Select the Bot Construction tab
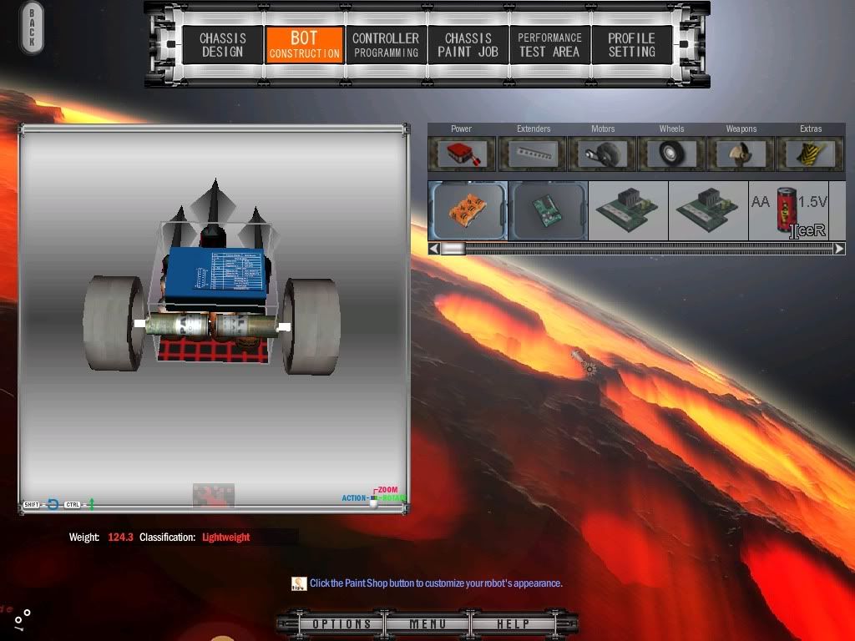Viewport: 855px width, 641px height. tap(304, 45)
